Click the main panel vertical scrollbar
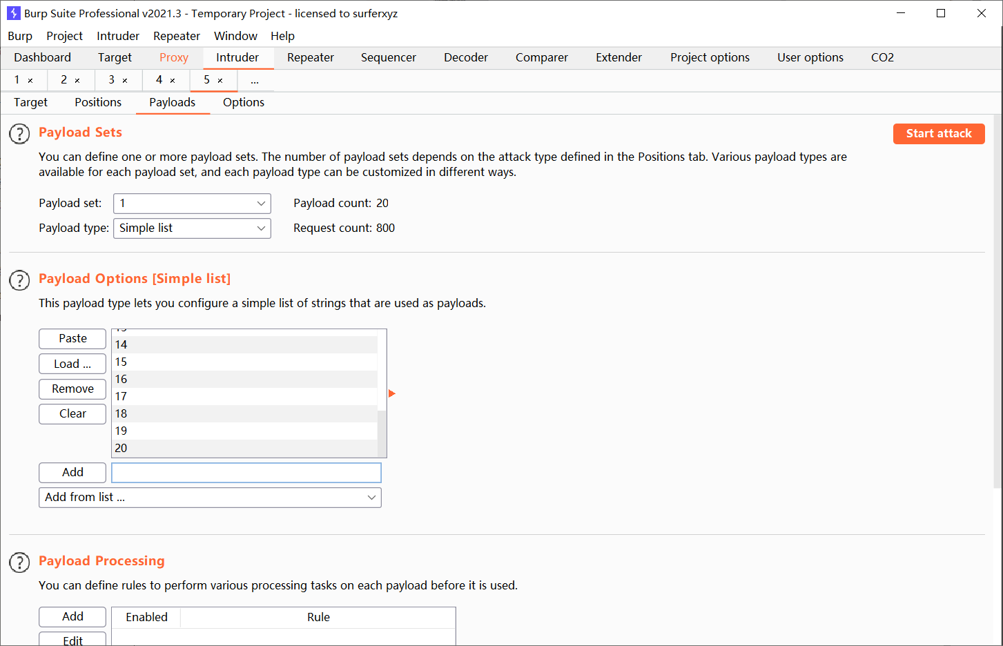1003x646 pixels. pyautogui.click(x=998, y=301)
